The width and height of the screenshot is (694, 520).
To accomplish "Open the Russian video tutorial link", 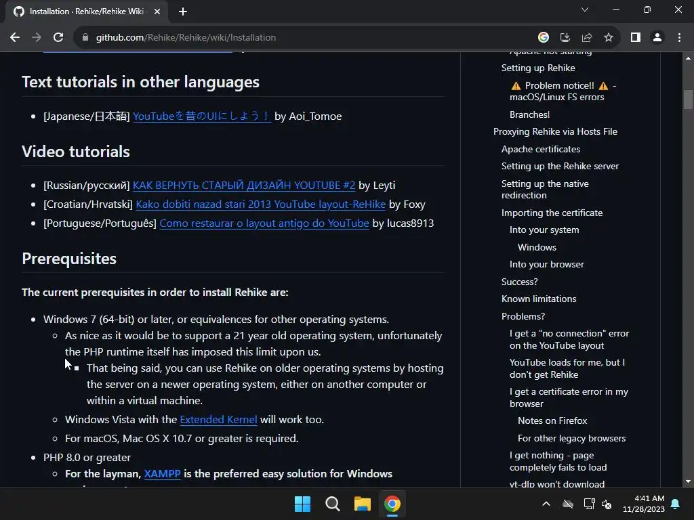I will point(244,186).
